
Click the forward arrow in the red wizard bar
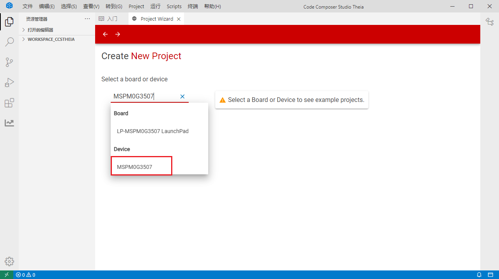tap(118, 34)
